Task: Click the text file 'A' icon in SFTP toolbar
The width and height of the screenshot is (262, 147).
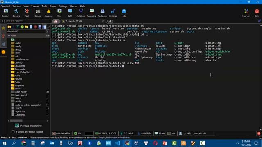Action: pyautogui.click(x=40, y=27)
